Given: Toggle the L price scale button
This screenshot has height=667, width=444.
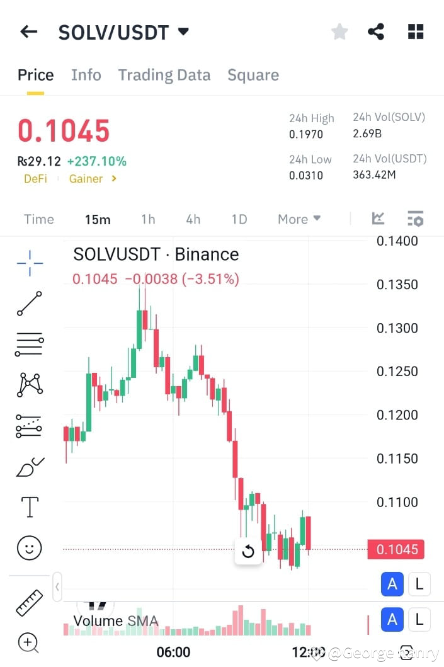Looking at the screenshot, I should (x=419, y=584).
